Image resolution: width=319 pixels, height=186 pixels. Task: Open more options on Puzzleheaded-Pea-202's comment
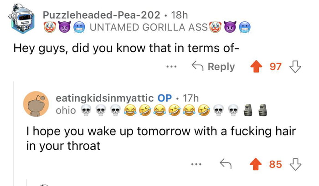pyautogui.click(x=171, y=67)
